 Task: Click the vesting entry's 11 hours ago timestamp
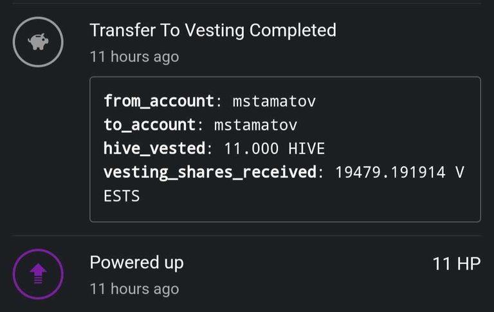134,57
